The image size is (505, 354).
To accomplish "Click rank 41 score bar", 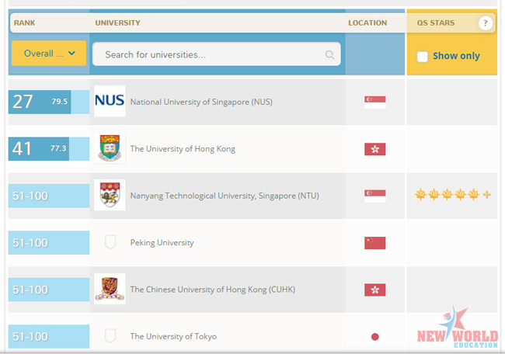I will click(x=49, y=149).
